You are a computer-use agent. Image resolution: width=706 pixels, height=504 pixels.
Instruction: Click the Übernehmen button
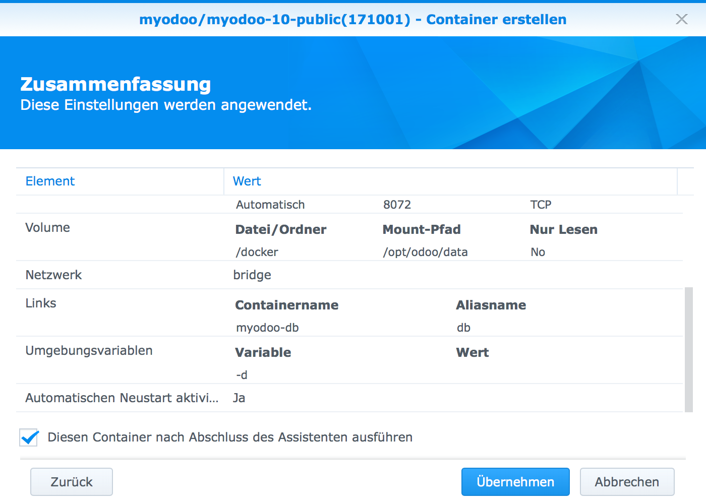515,482
